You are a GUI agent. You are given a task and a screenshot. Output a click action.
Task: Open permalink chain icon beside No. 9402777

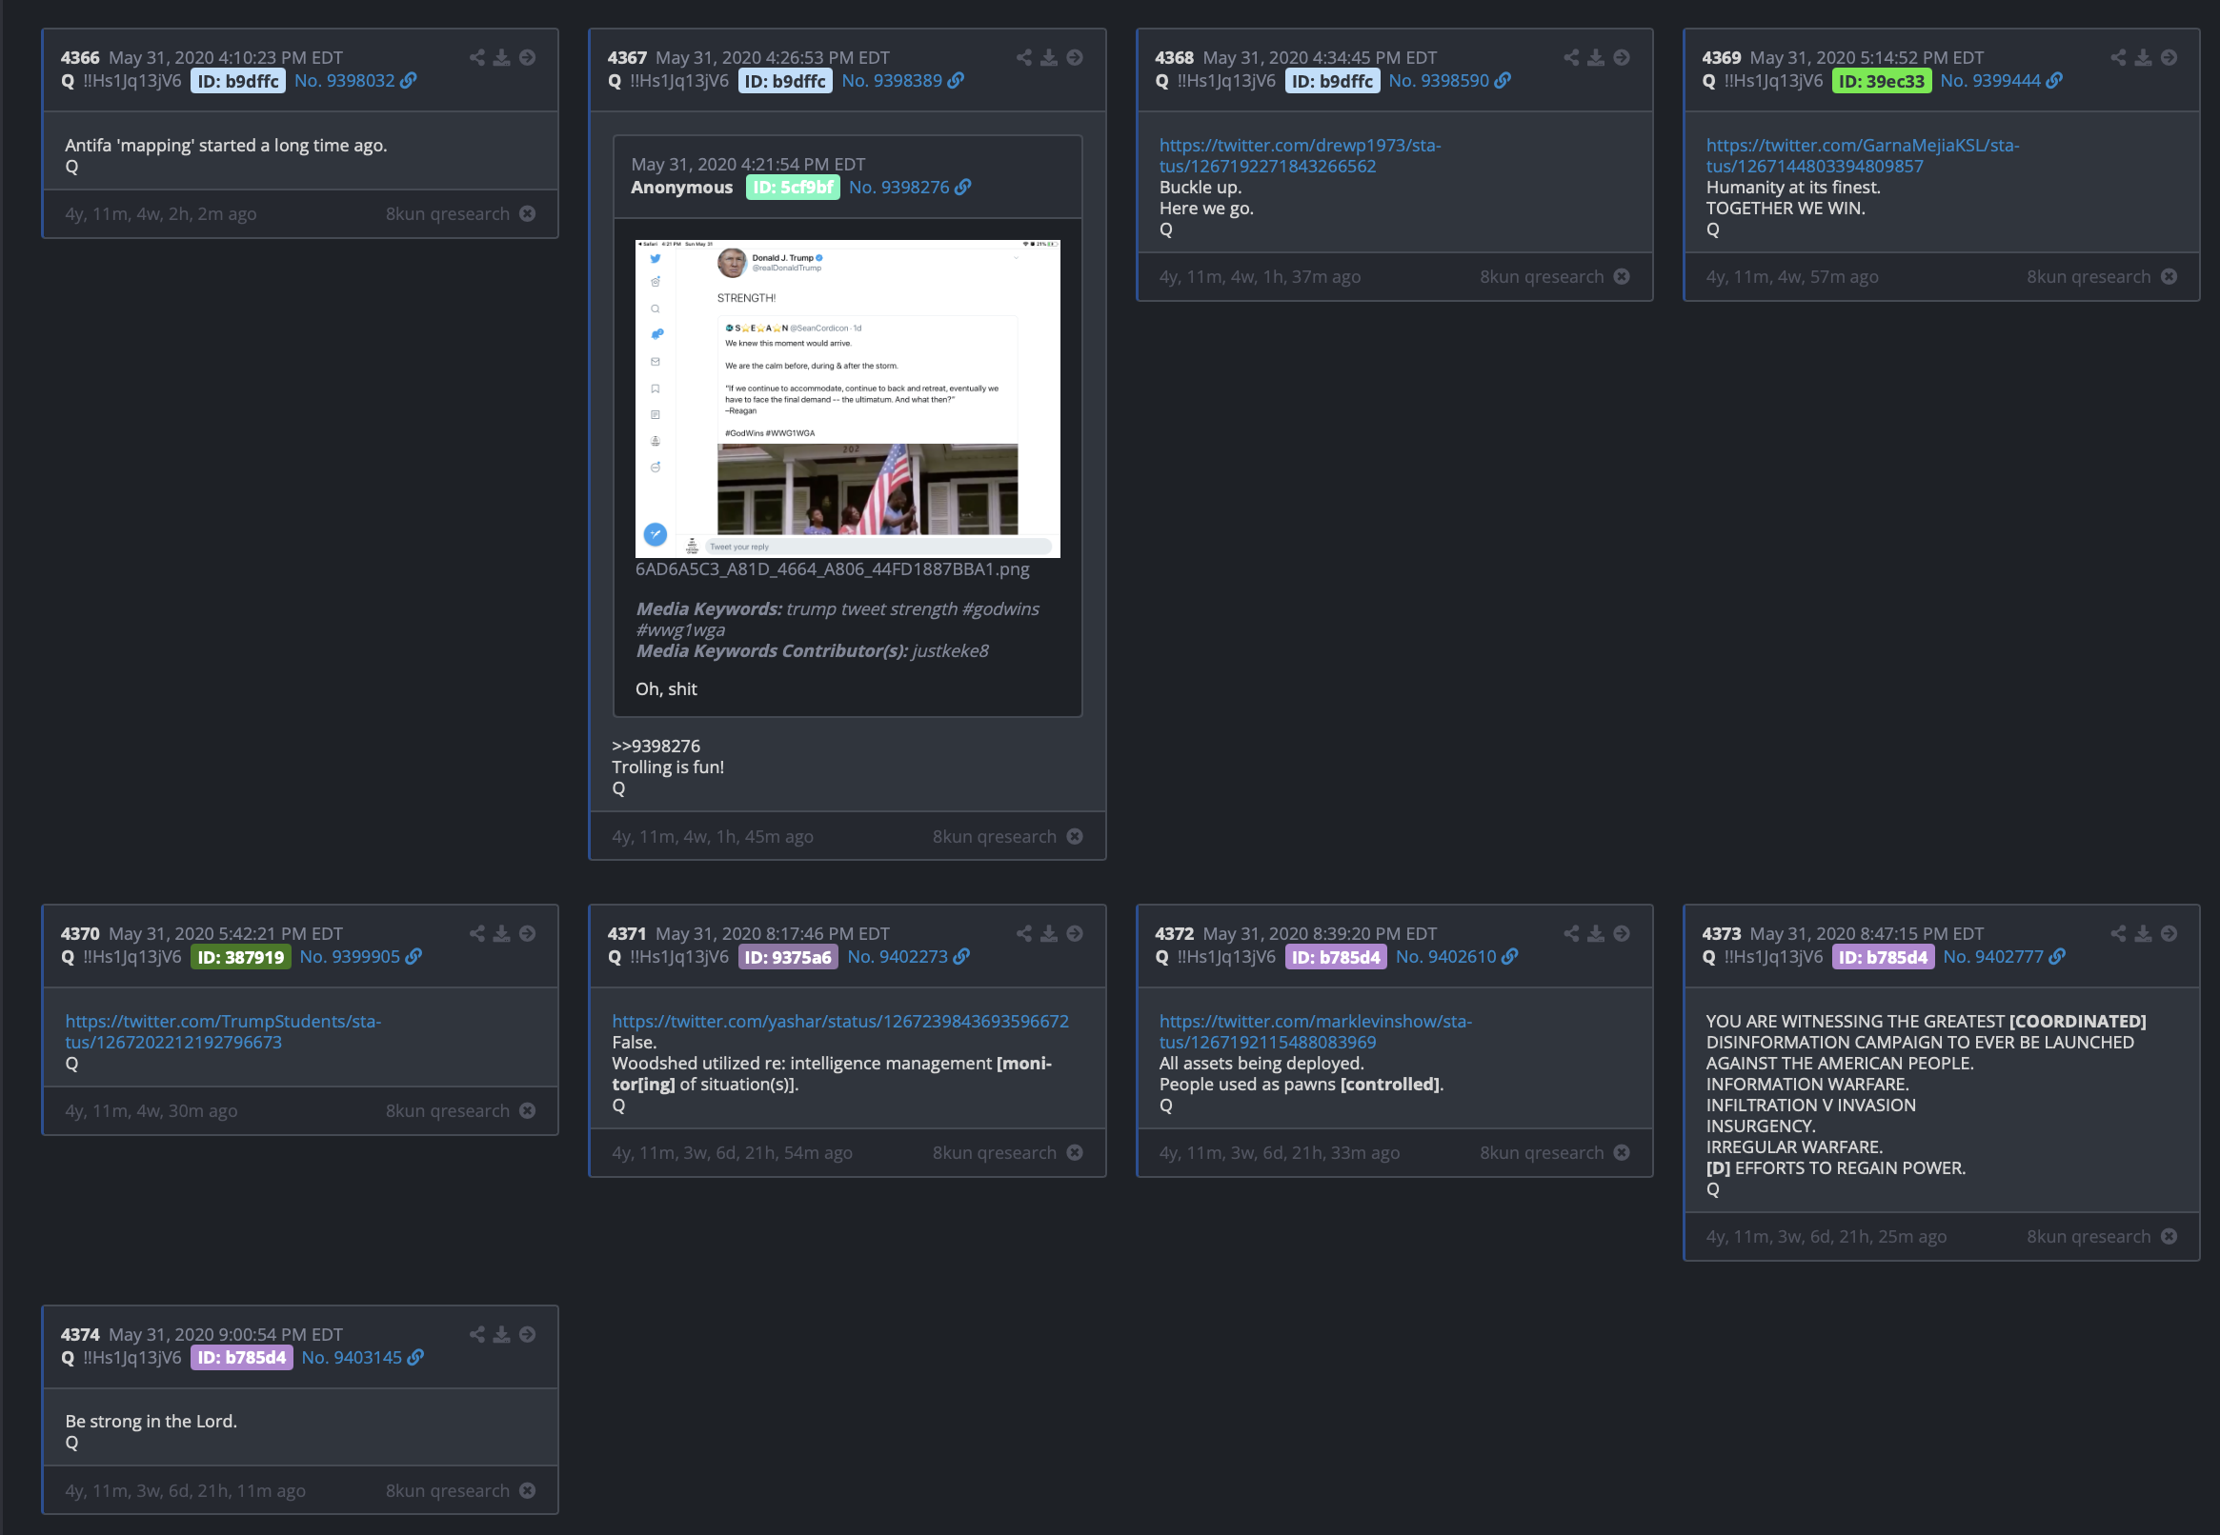[2057, 957]
